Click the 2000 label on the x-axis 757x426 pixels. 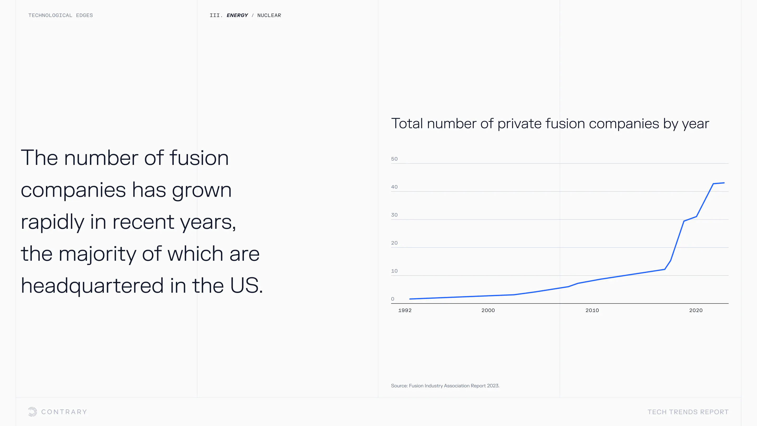(x=488, y=311)
